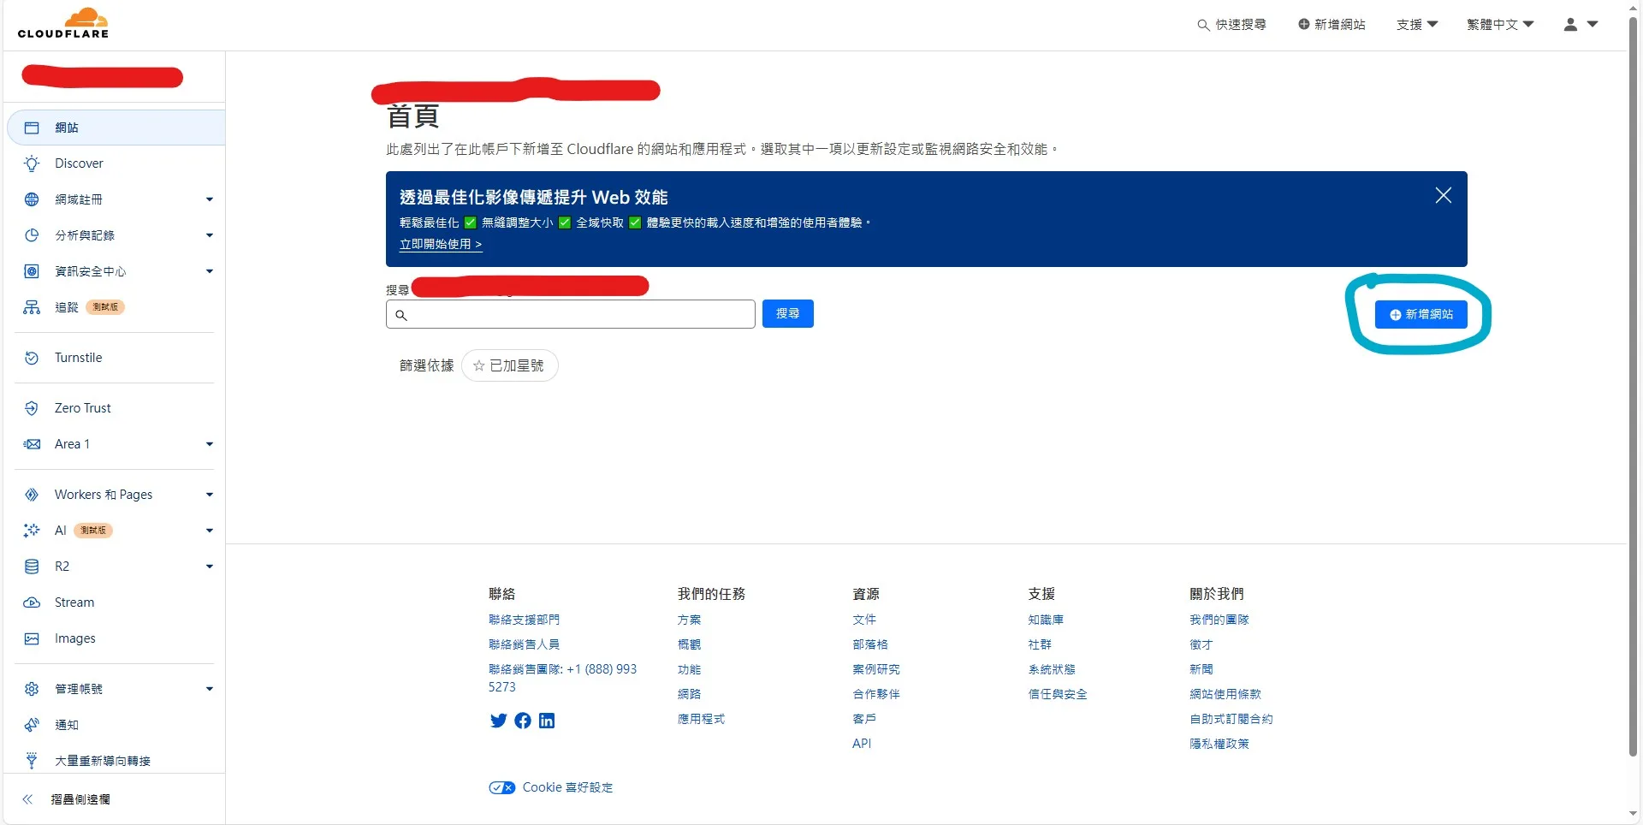Click the blue 搜尋 button
Viewport: 1643px width, 825px height.
pyautogui.click(x=787, y=314)
